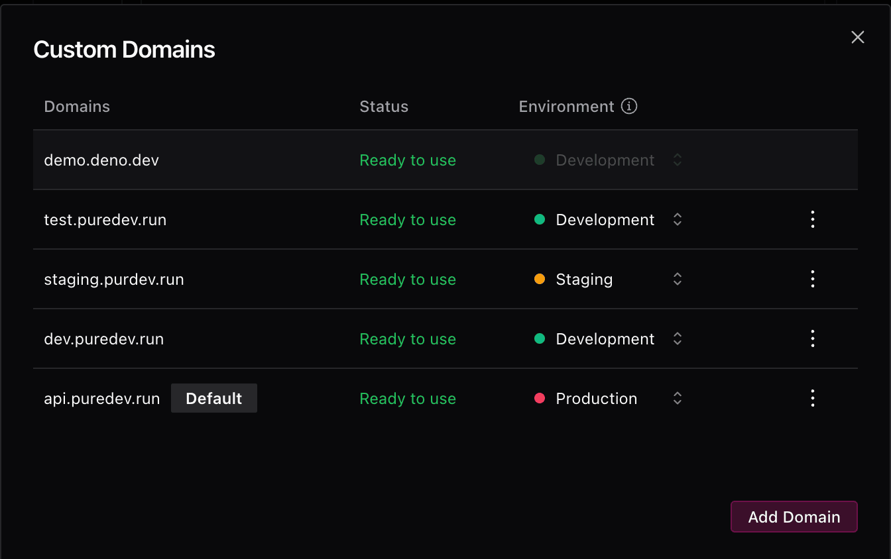Click the Status column header
Image resolution: width=891 pixels, height=559 pixels.
point(383,106)
